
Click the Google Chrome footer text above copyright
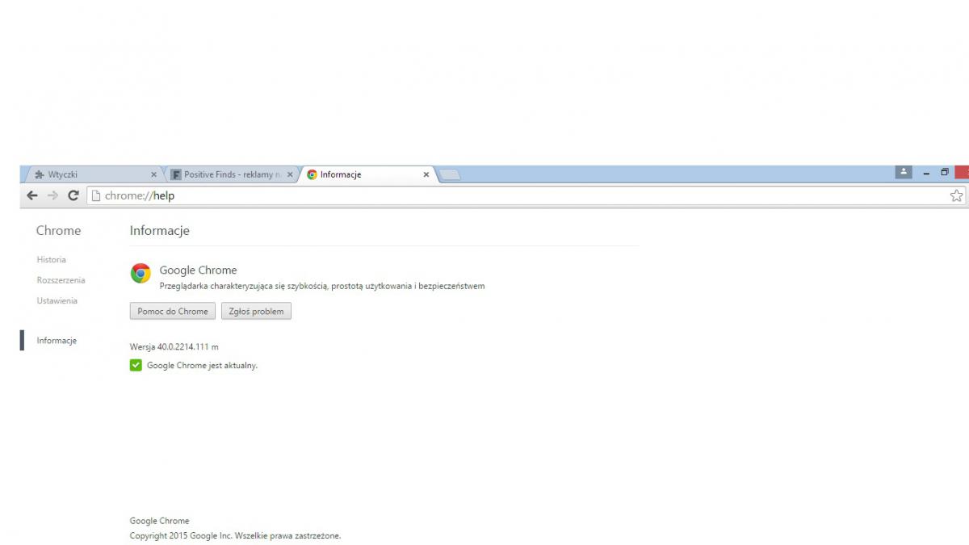click(159, 521)
